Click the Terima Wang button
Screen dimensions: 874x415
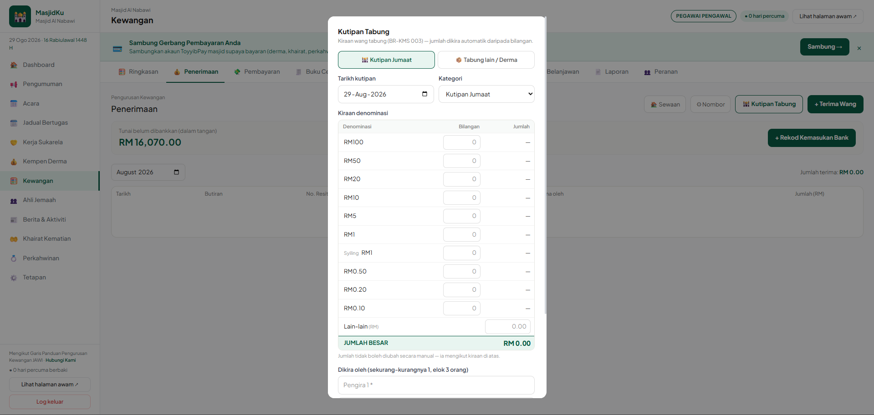(x=835, y=104)
